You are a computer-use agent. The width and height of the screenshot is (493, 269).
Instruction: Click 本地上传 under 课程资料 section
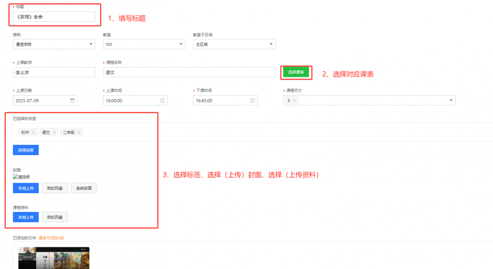click(x=26, y=217)
